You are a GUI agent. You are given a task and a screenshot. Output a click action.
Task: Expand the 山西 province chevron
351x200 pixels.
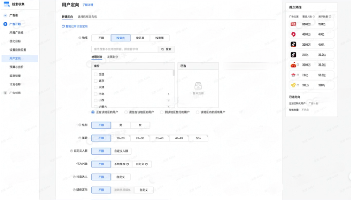(x=168, y=100)
